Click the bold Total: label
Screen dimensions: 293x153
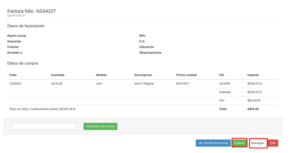pyautogui.click(x=223, y=109)
